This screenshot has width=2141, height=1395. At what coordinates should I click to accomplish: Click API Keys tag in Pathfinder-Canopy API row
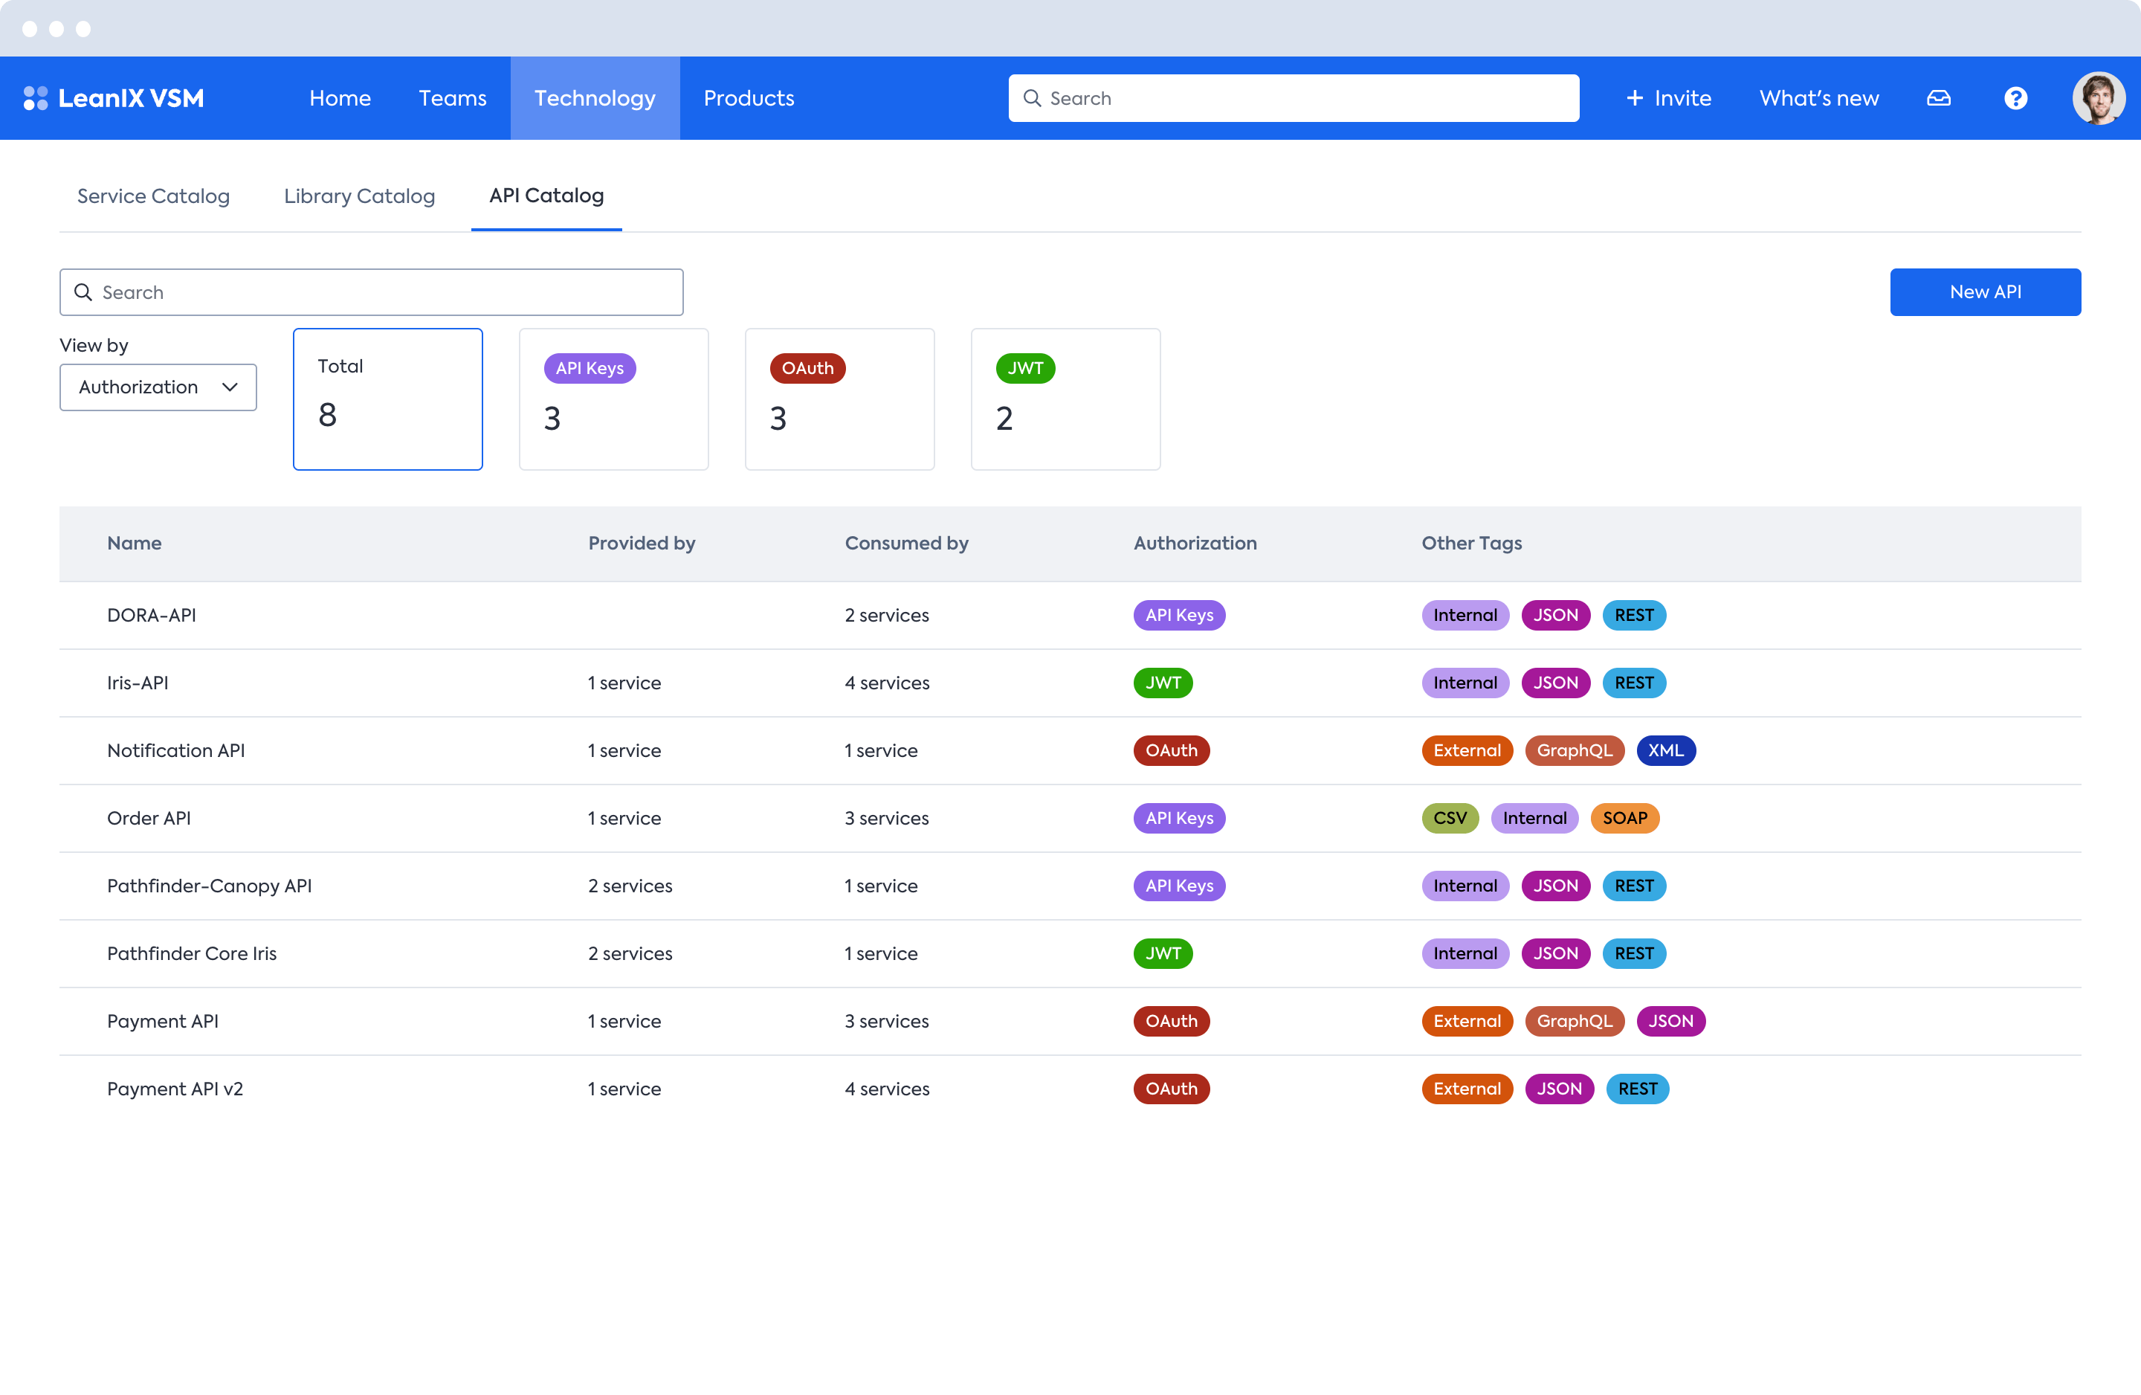(1178, 886)
